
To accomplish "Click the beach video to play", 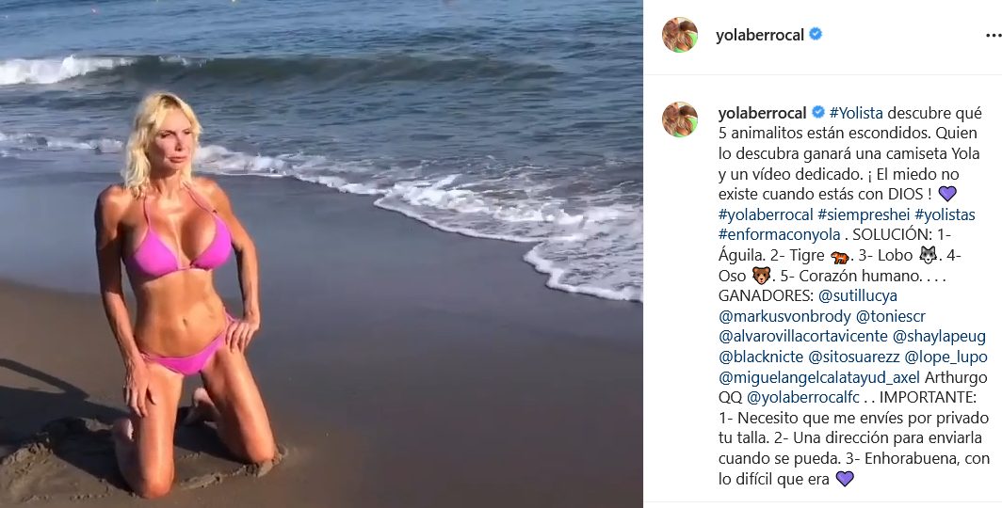I will [321, 254].
